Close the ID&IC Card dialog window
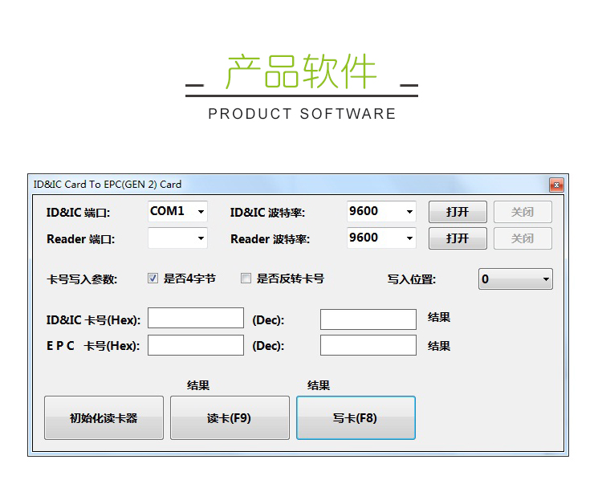 [x=556, y=185]
